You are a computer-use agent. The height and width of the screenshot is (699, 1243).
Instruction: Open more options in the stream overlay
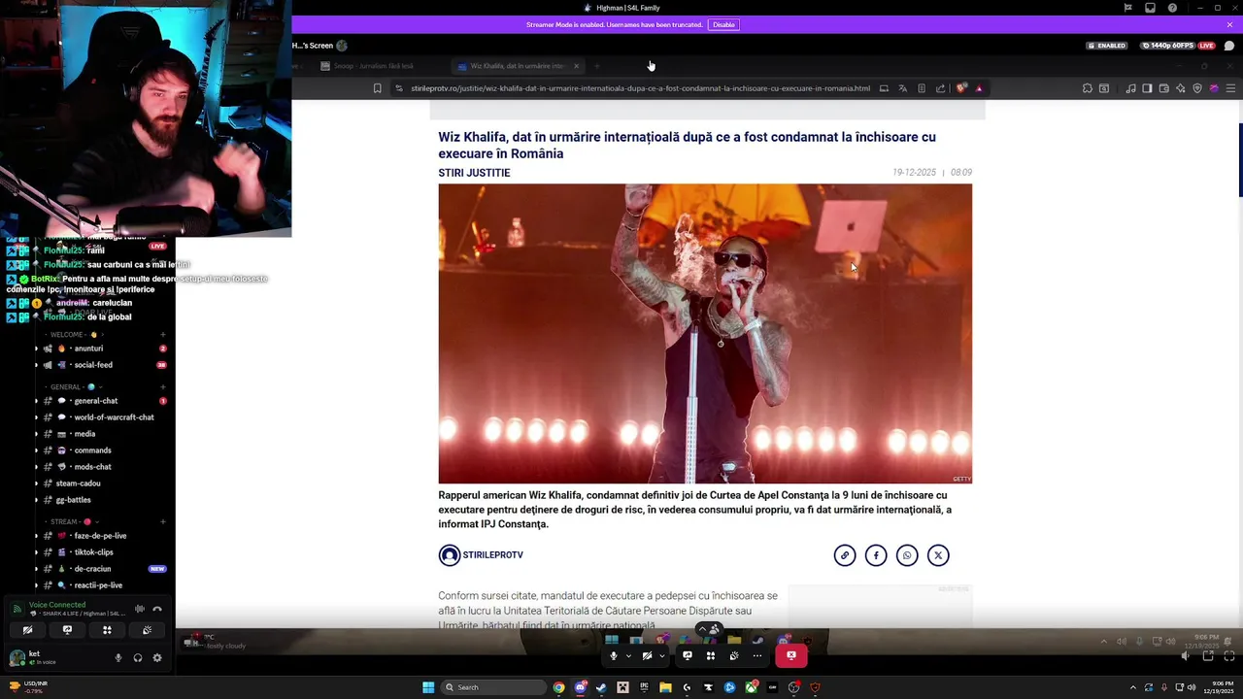point(757,655)
